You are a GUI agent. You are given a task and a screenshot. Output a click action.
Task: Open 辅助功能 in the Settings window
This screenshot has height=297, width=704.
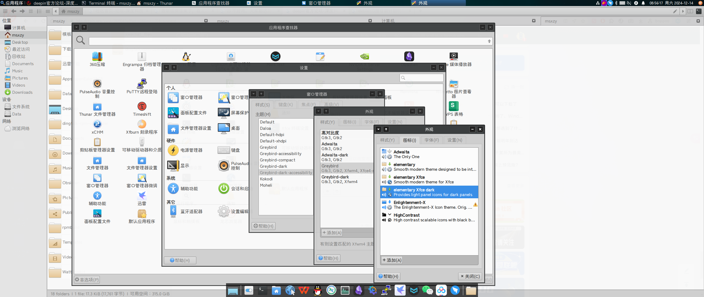coord(183,189)
